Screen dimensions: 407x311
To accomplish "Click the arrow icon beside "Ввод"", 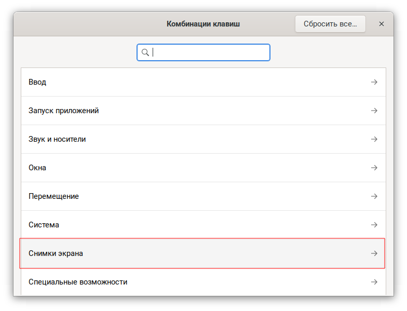I will (x=374, y=82).
